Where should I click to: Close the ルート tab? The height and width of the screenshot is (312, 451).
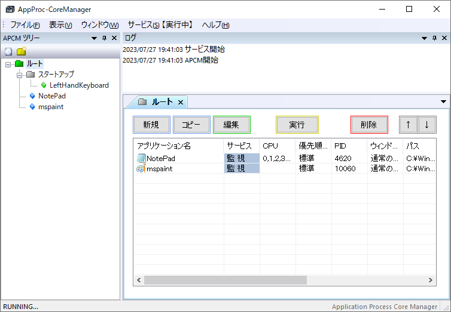point(181,103)
